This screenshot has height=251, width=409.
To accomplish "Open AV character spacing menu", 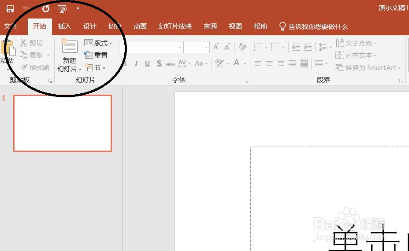I will (x=184, y=63).
